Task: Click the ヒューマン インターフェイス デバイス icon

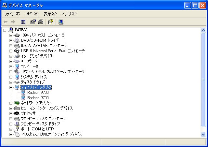Action: click(17, 108)
